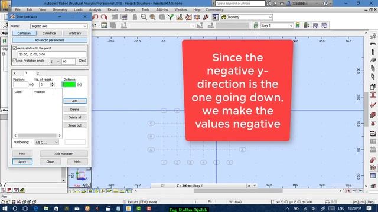Click down arrow next to Z = 3.00 m - Story 1
The width and height of the screenshot is (378, 212).
click(255, 185)
